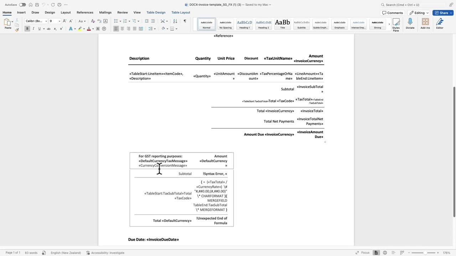Toggle Bold formatting

27,28
